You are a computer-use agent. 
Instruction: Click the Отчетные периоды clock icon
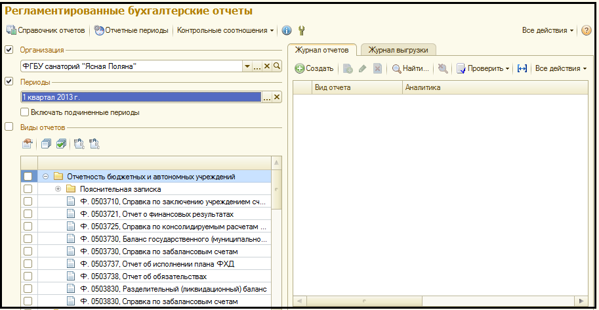point(99,30)
